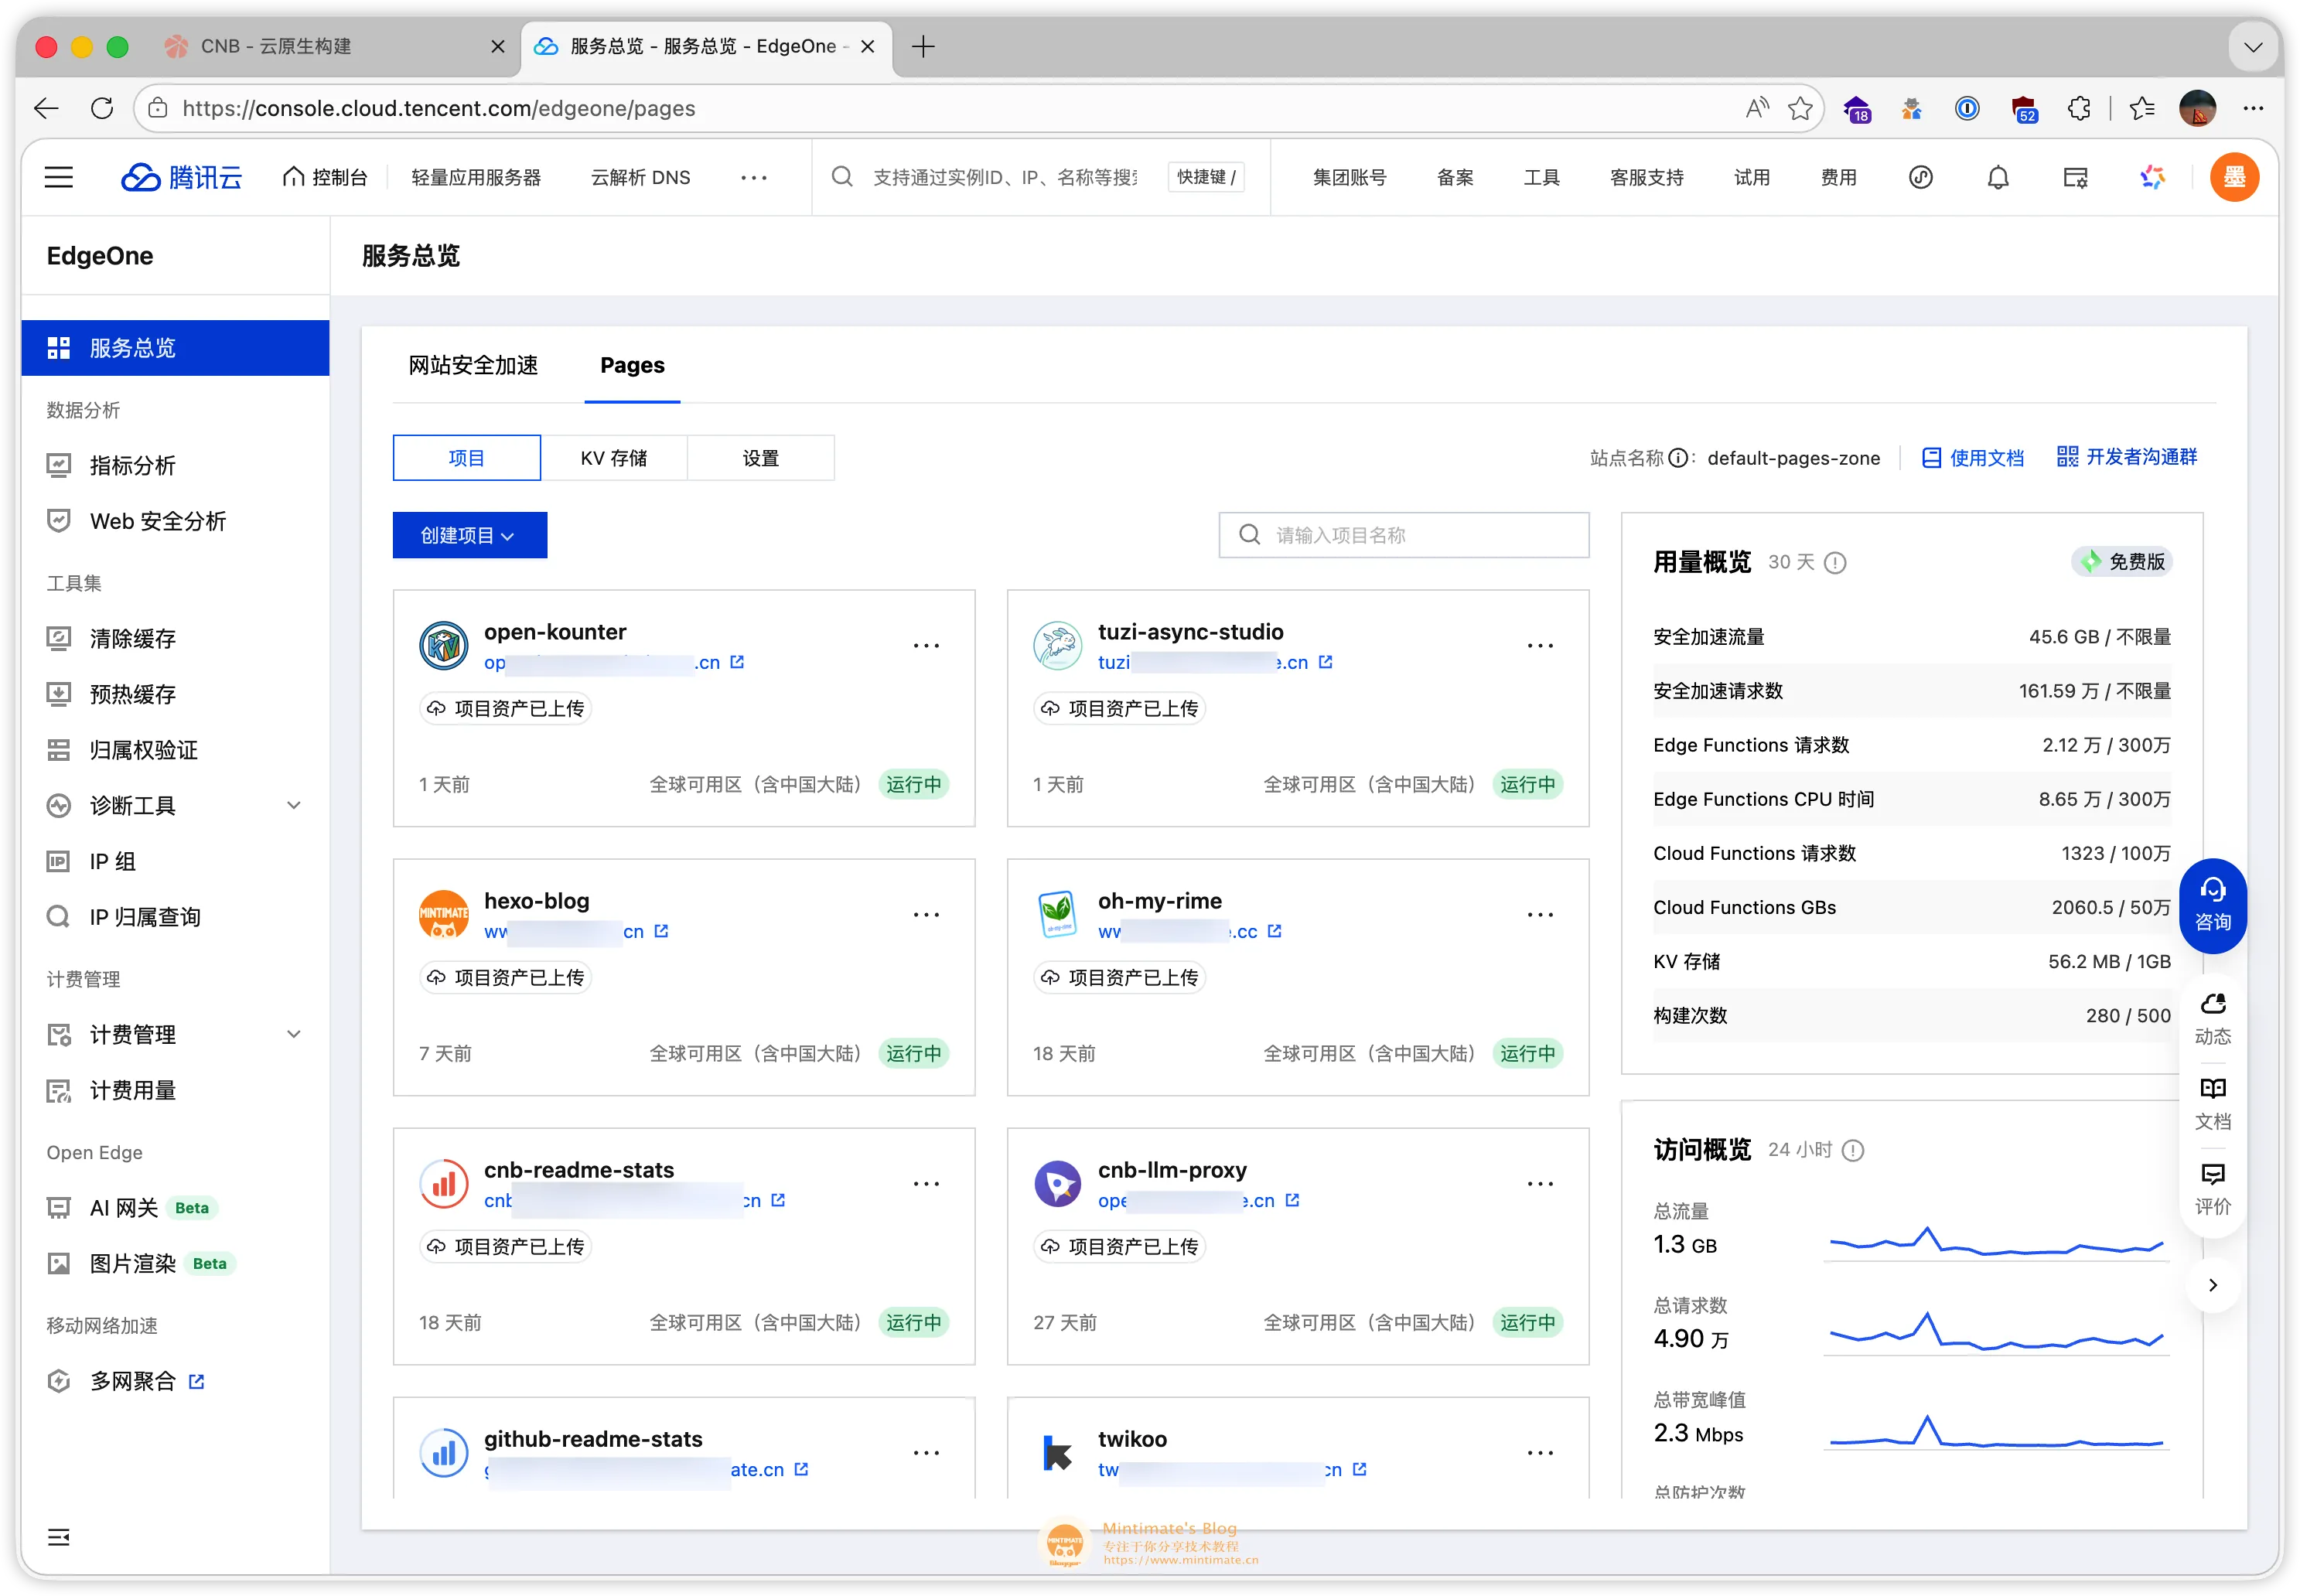Viewport: 2300px width, 1596px height.
Task: Click the 文档 documentation floating icon
Action: [2212, 1100]
